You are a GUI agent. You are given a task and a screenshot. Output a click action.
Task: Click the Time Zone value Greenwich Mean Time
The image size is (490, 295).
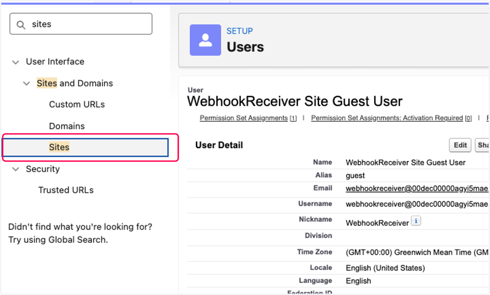[x=417, y=253]
